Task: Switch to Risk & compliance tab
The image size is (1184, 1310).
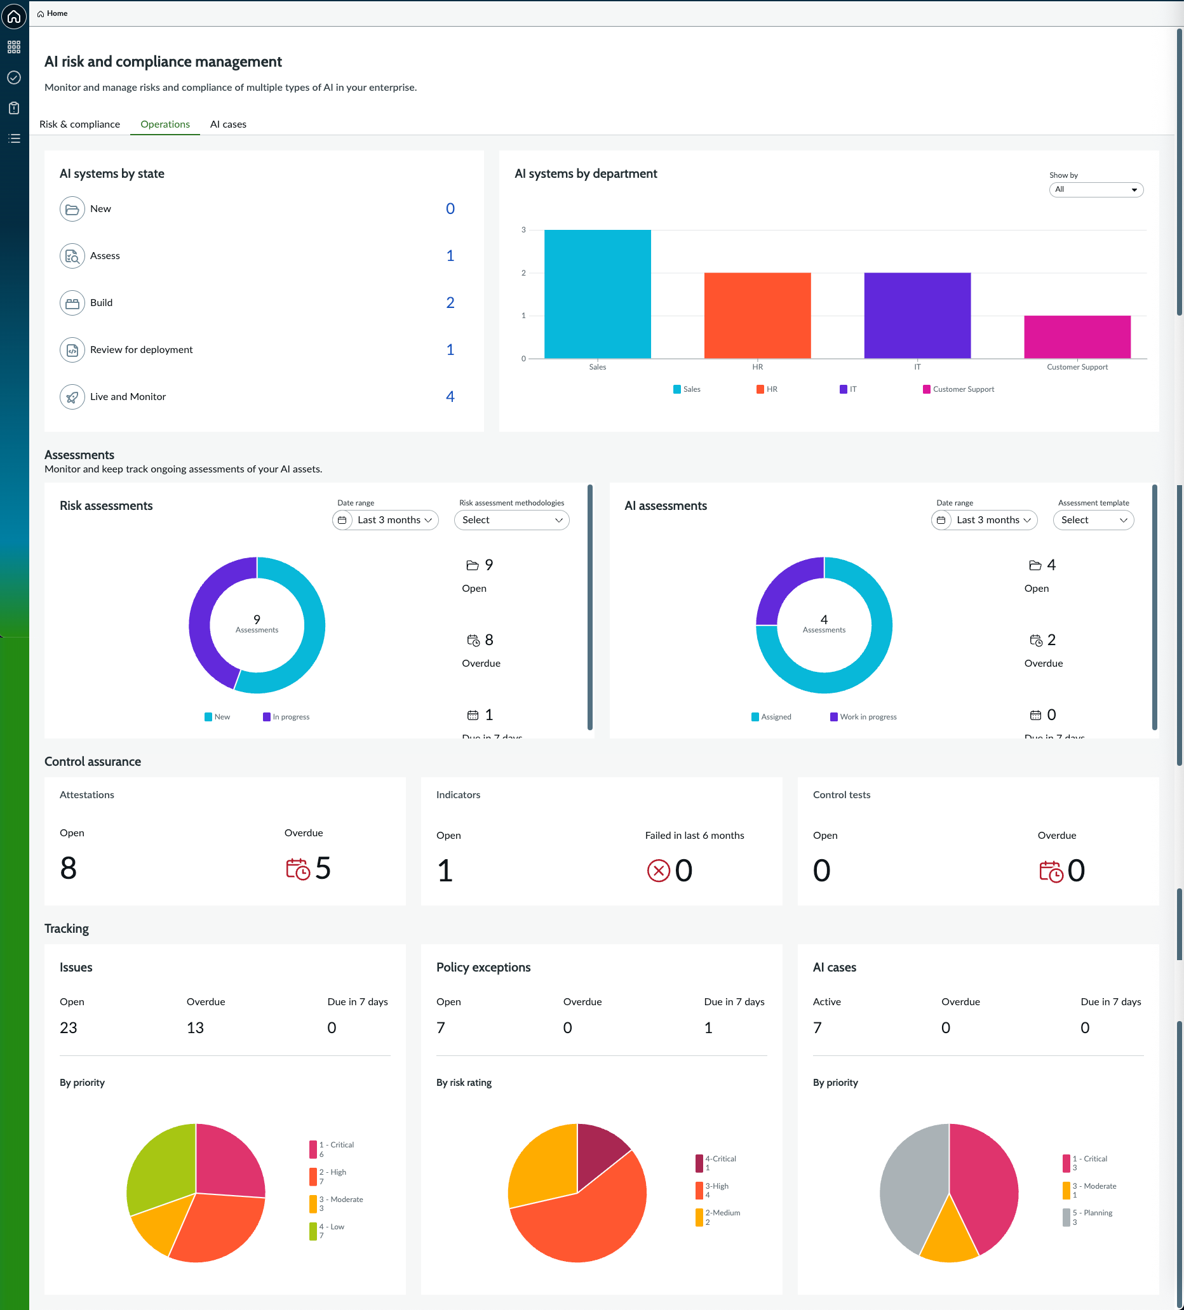Action: click(x=80, y=124)
